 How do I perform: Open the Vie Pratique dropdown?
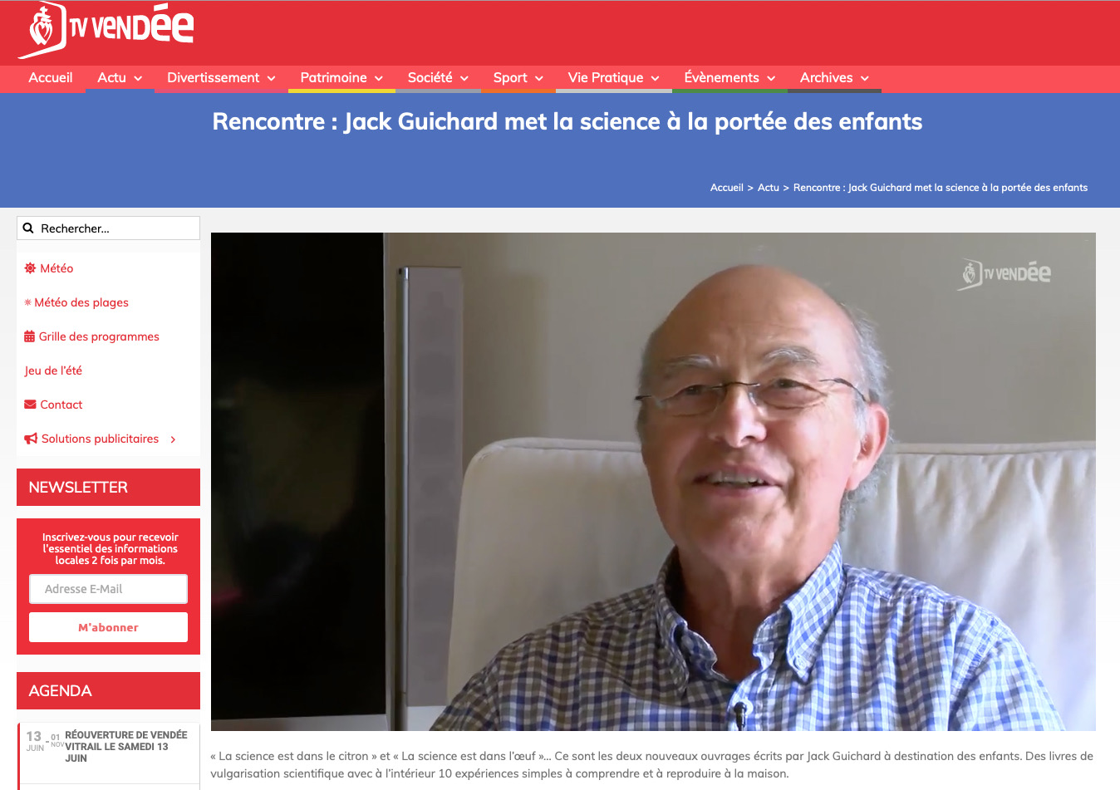tap(613, 78)
